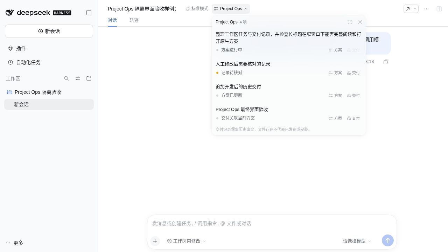Select Project Ops 最终界面验收 entry
448x252 pixels.
[242, 110]
